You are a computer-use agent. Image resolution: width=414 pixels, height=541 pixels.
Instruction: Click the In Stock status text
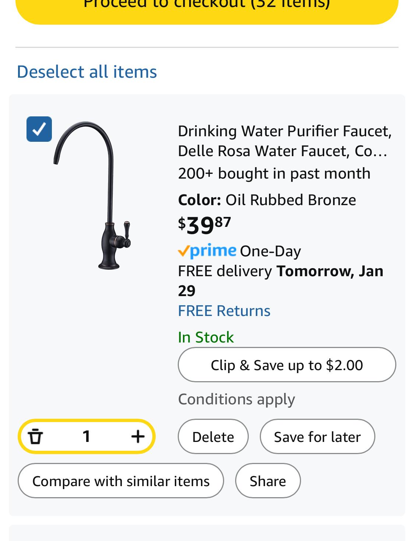[x=206, y=337]
